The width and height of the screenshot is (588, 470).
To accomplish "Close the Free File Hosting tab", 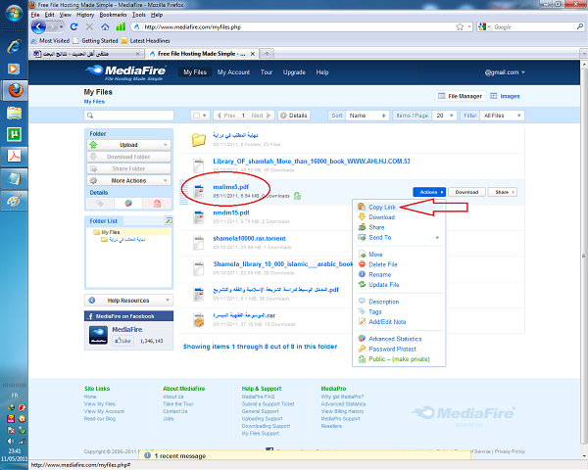I will 253,54.
